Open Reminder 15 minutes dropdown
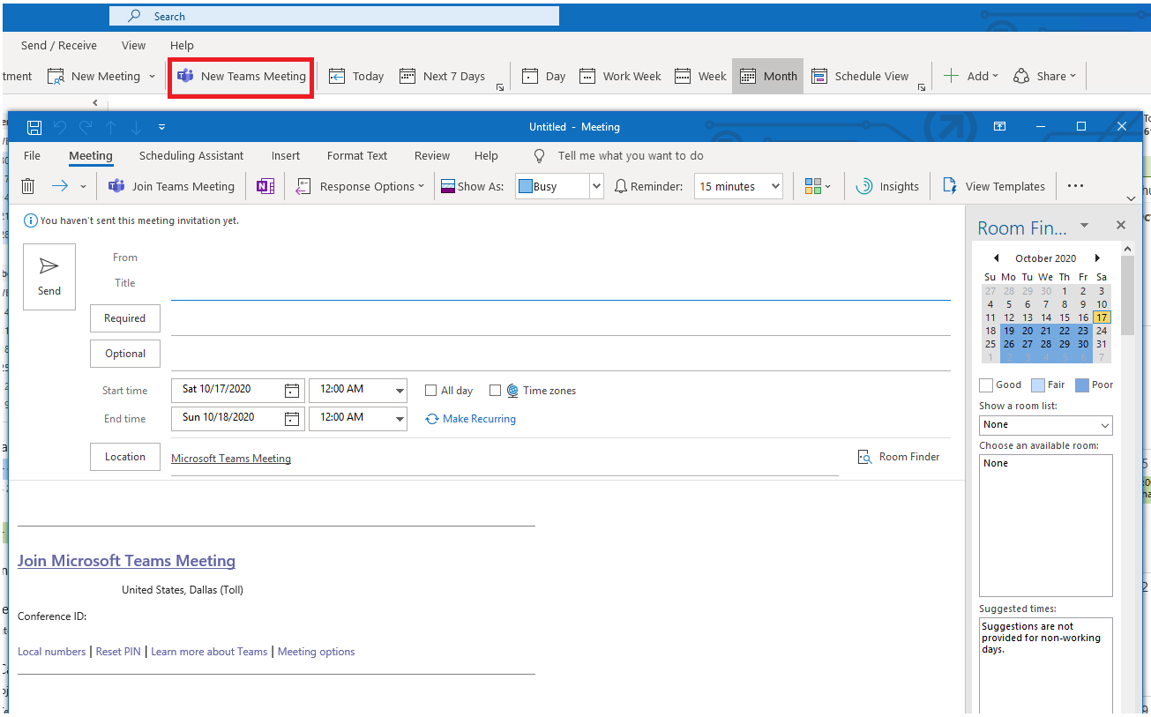Viewport: 1151px width, 717px height. [x=775, y=186]
